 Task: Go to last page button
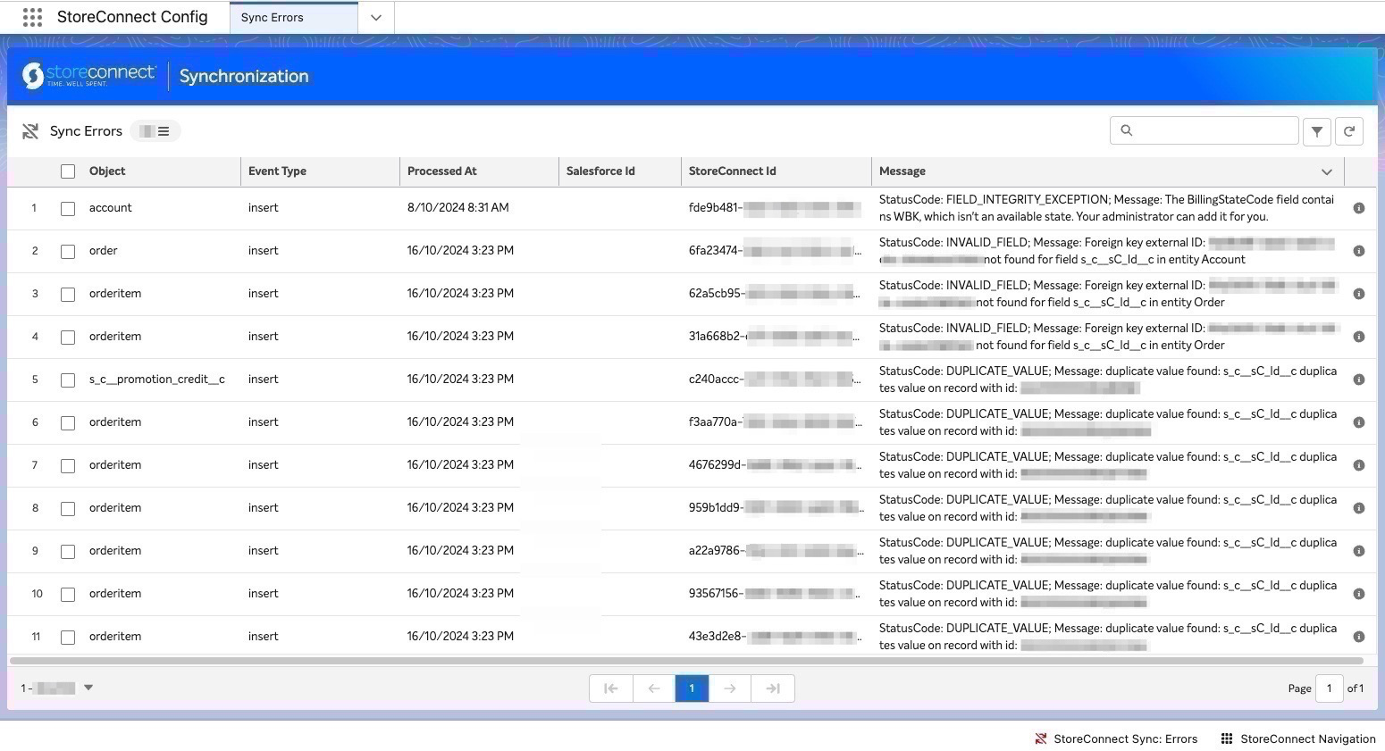(773, 688)
